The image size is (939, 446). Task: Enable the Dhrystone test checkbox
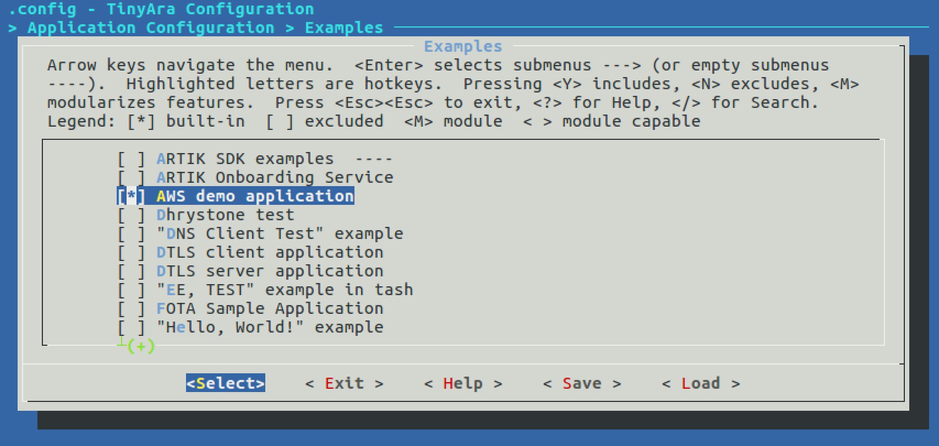132,215
